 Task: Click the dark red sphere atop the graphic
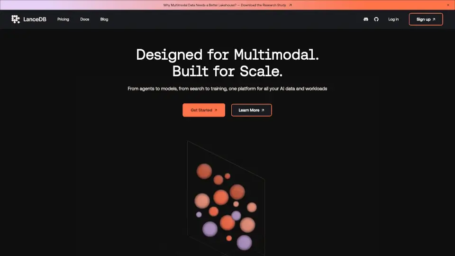(204, 171)
